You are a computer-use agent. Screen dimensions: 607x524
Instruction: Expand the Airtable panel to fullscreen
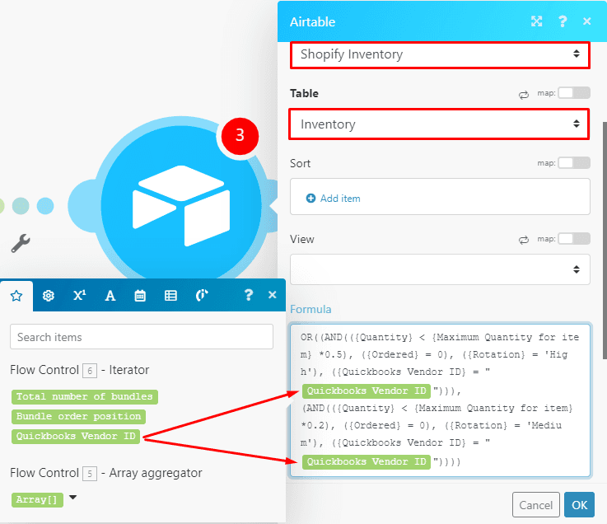coord(536,21)
